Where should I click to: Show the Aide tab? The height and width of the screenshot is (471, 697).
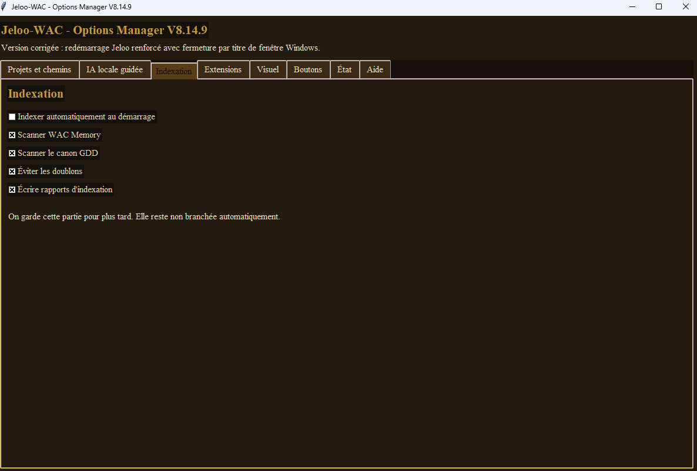[x=375, y=70]
